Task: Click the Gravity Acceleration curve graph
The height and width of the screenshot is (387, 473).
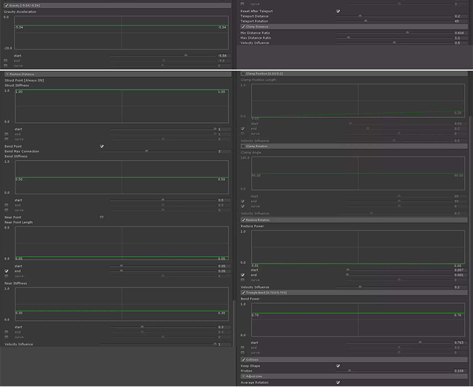Action: [x=121, y=33]
